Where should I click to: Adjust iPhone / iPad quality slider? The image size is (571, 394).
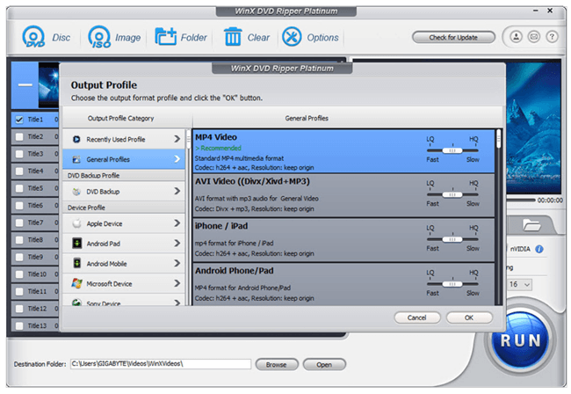point(452,239)
